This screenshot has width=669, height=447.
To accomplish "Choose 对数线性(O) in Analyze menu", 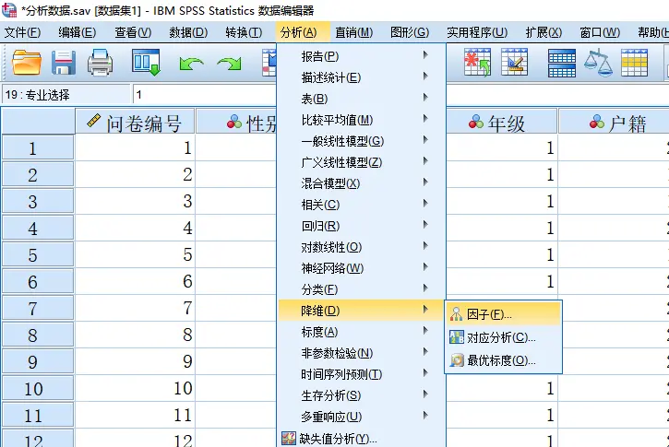I will pos(361,247).
